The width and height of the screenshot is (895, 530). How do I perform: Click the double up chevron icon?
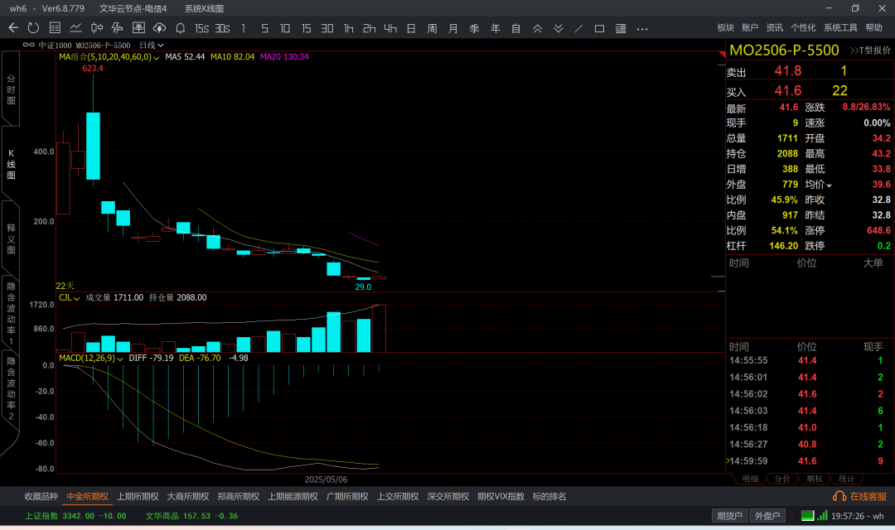click(537, 28)
